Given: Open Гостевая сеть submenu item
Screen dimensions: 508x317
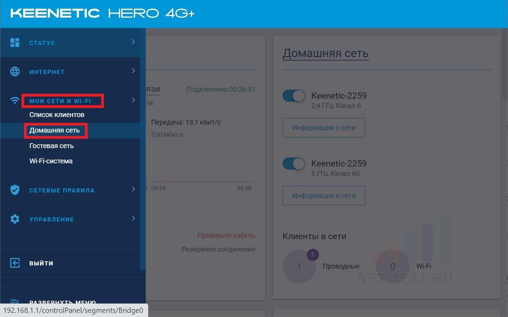Looking at the screenshot, I should pyautogui.click(x=52, y=146).
